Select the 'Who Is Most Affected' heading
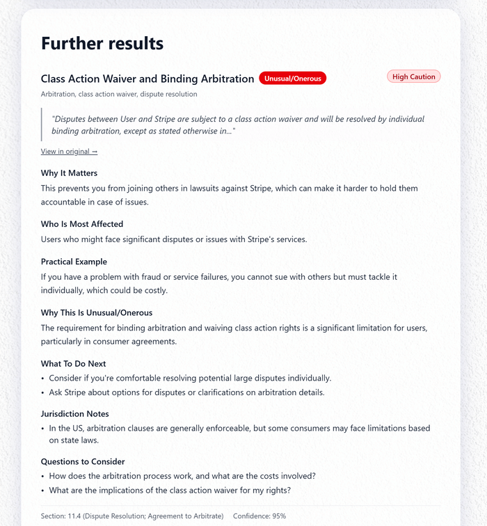This screenshot has width=487, height=526. point(82,224)
